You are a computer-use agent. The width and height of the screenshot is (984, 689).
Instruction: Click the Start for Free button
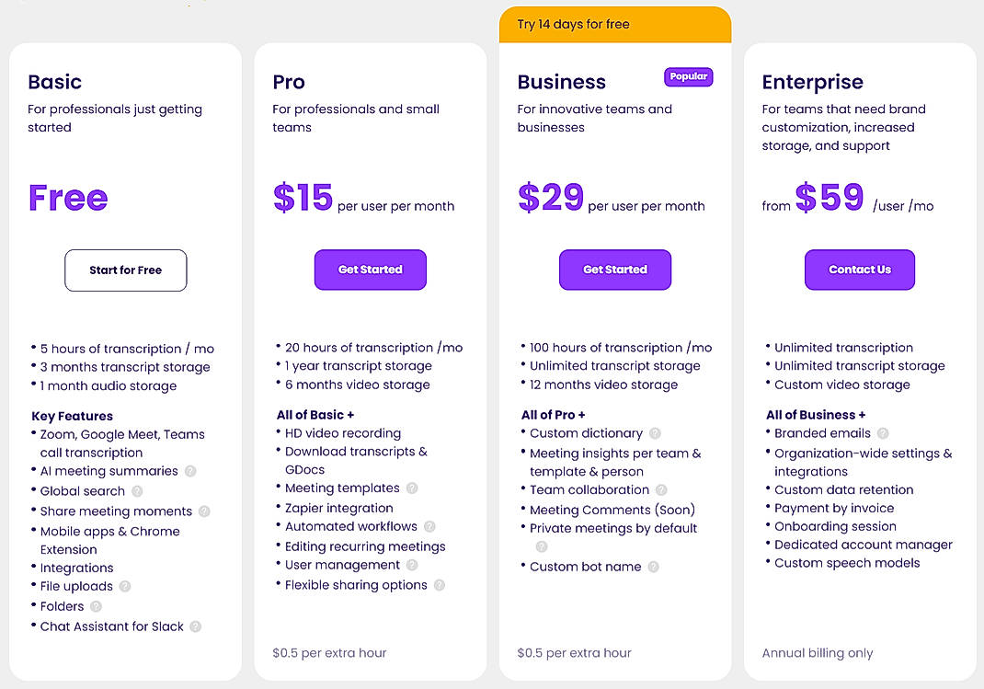125,270
